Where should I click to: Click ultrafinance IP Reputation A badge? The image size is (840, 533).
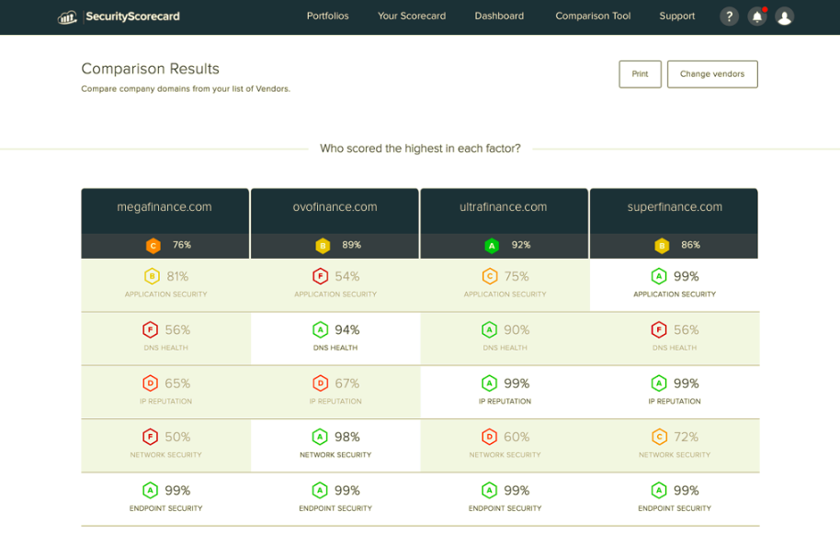click(489, 383)
